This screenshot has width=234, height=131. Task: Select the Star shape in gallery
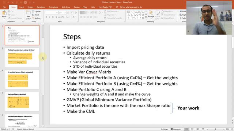pos(143,18)
